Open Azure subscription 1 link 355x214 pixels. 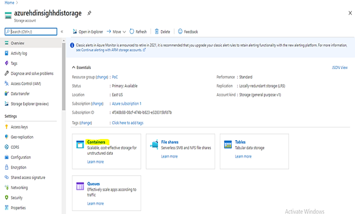pos(126,104)
